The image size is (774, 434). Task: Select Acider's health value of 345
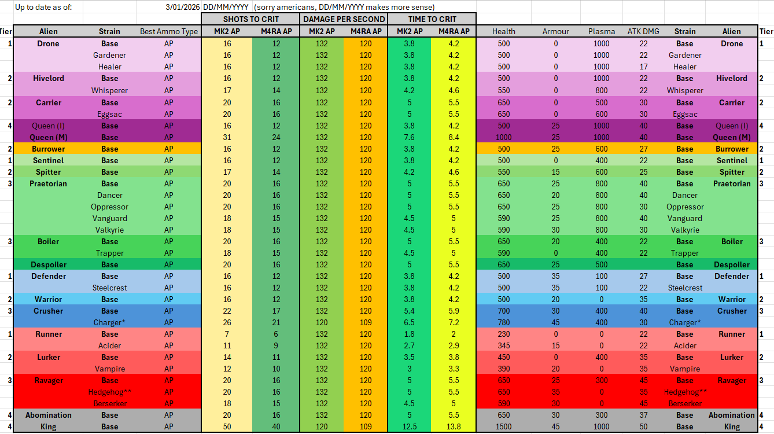click(503, 345)
